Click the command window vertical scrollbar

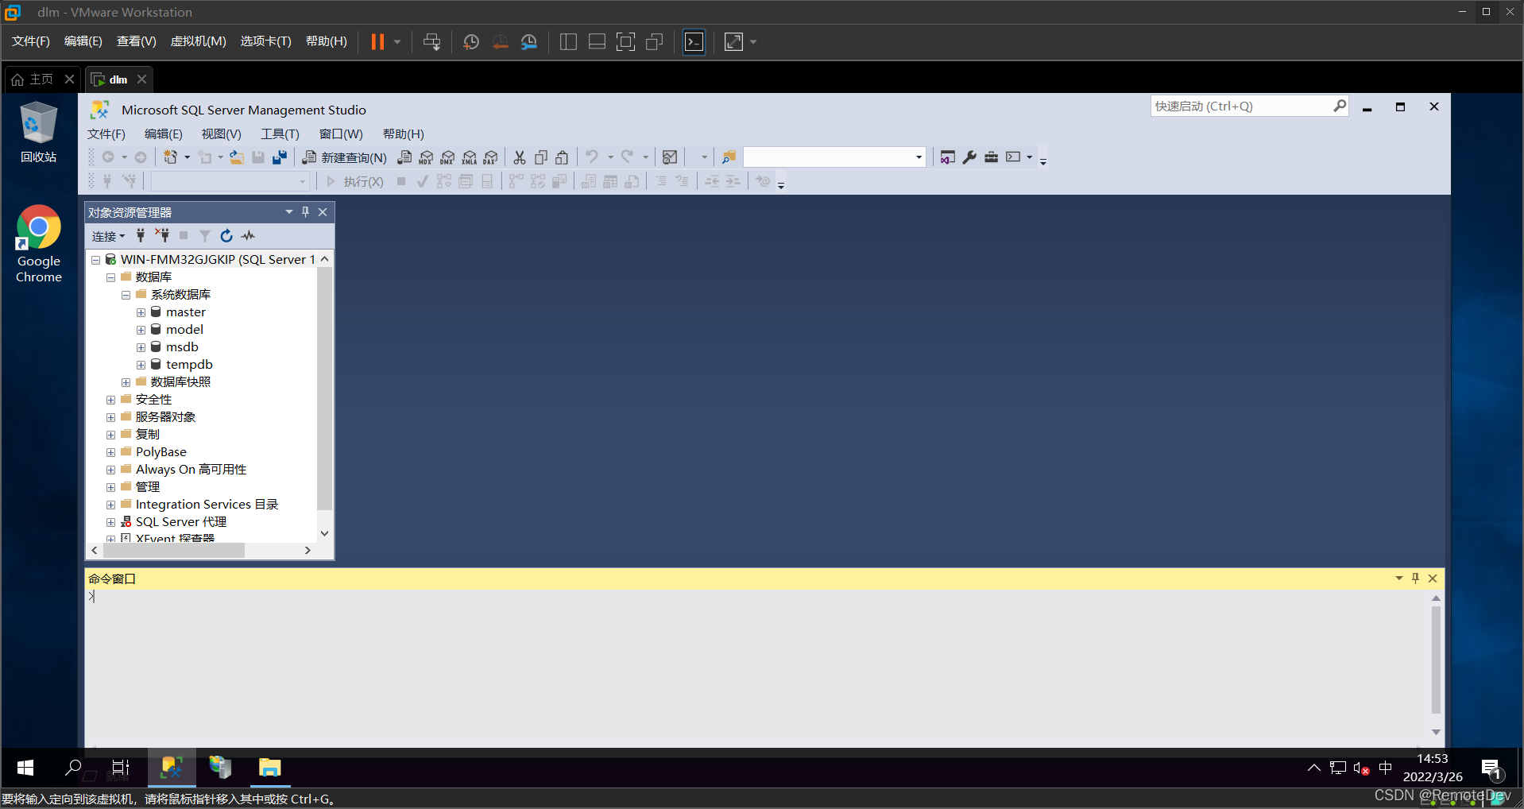pyautogui.click(x=1436, y=660)
